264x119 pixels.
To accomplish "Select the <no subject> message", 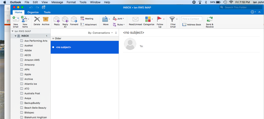I will tap(85, 47).
